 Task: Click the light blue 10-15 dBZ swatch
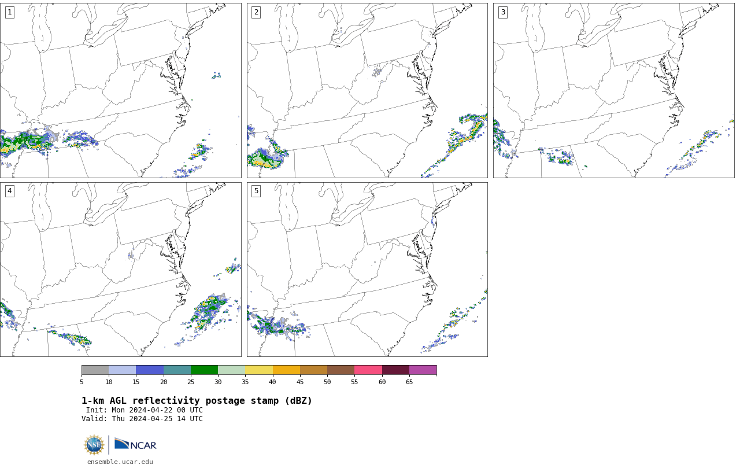123,370
